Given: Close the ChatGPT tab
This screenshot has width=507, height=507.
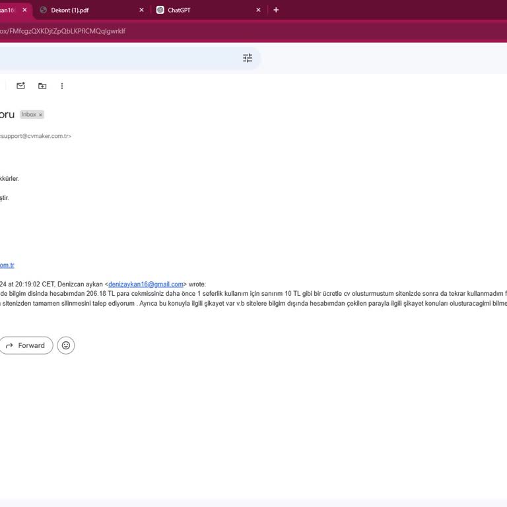Looking at the screenshot, I should pos(258,10).
